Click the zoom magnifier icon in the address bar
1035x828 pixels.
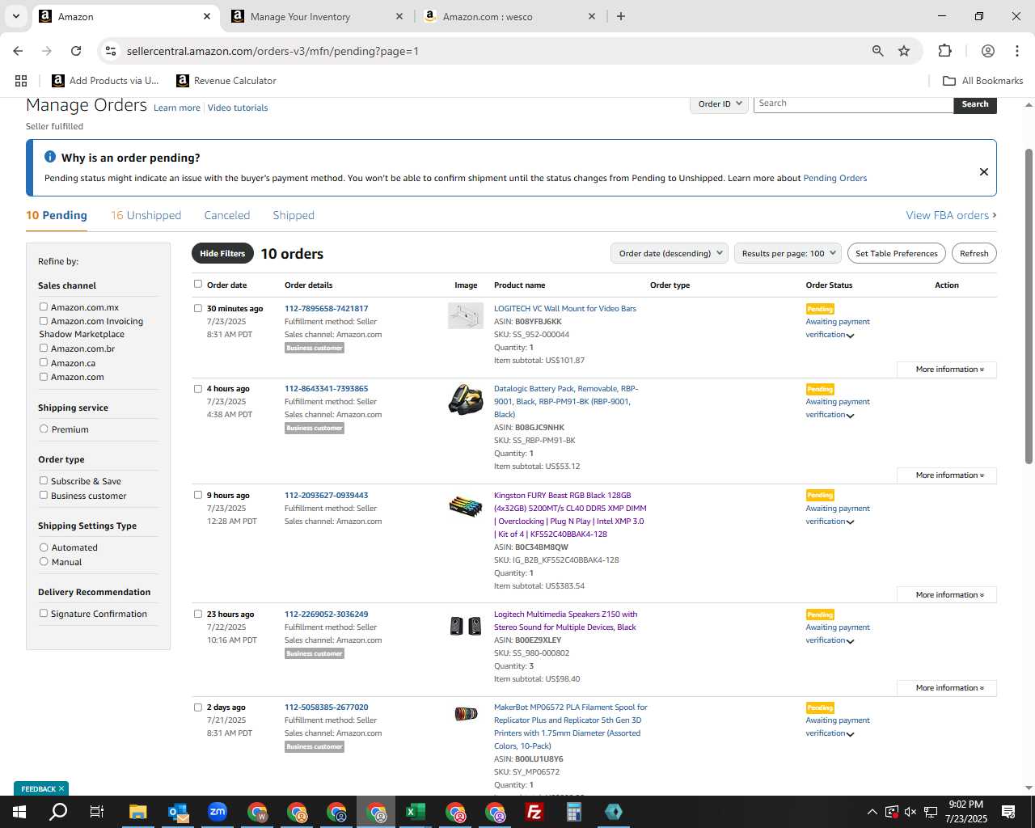[x=877, y=51]
